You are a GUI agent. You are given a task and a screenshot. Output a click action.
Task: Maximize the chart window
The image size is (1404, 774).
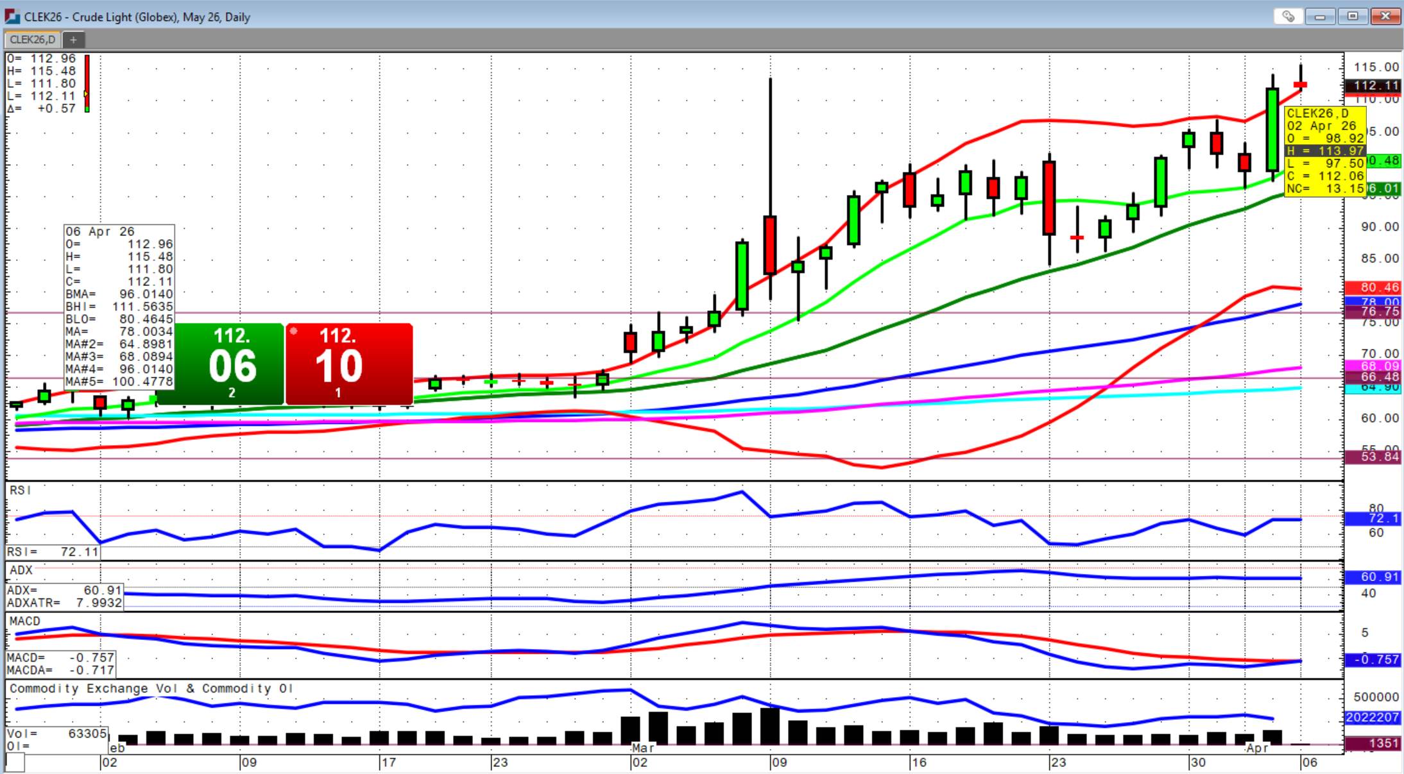[1353, 17]
